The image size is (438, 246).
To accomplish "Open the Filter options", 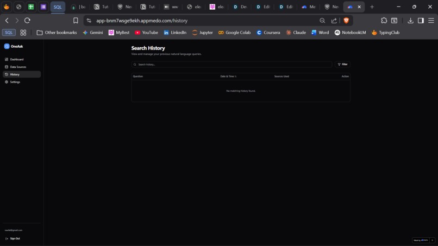I will pos(342,65).
